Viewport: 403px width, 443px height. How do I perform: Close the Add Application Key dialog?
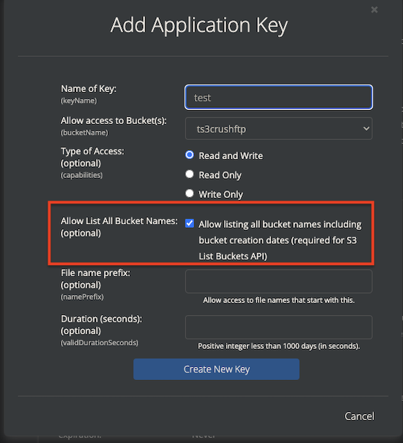(374, 10)
